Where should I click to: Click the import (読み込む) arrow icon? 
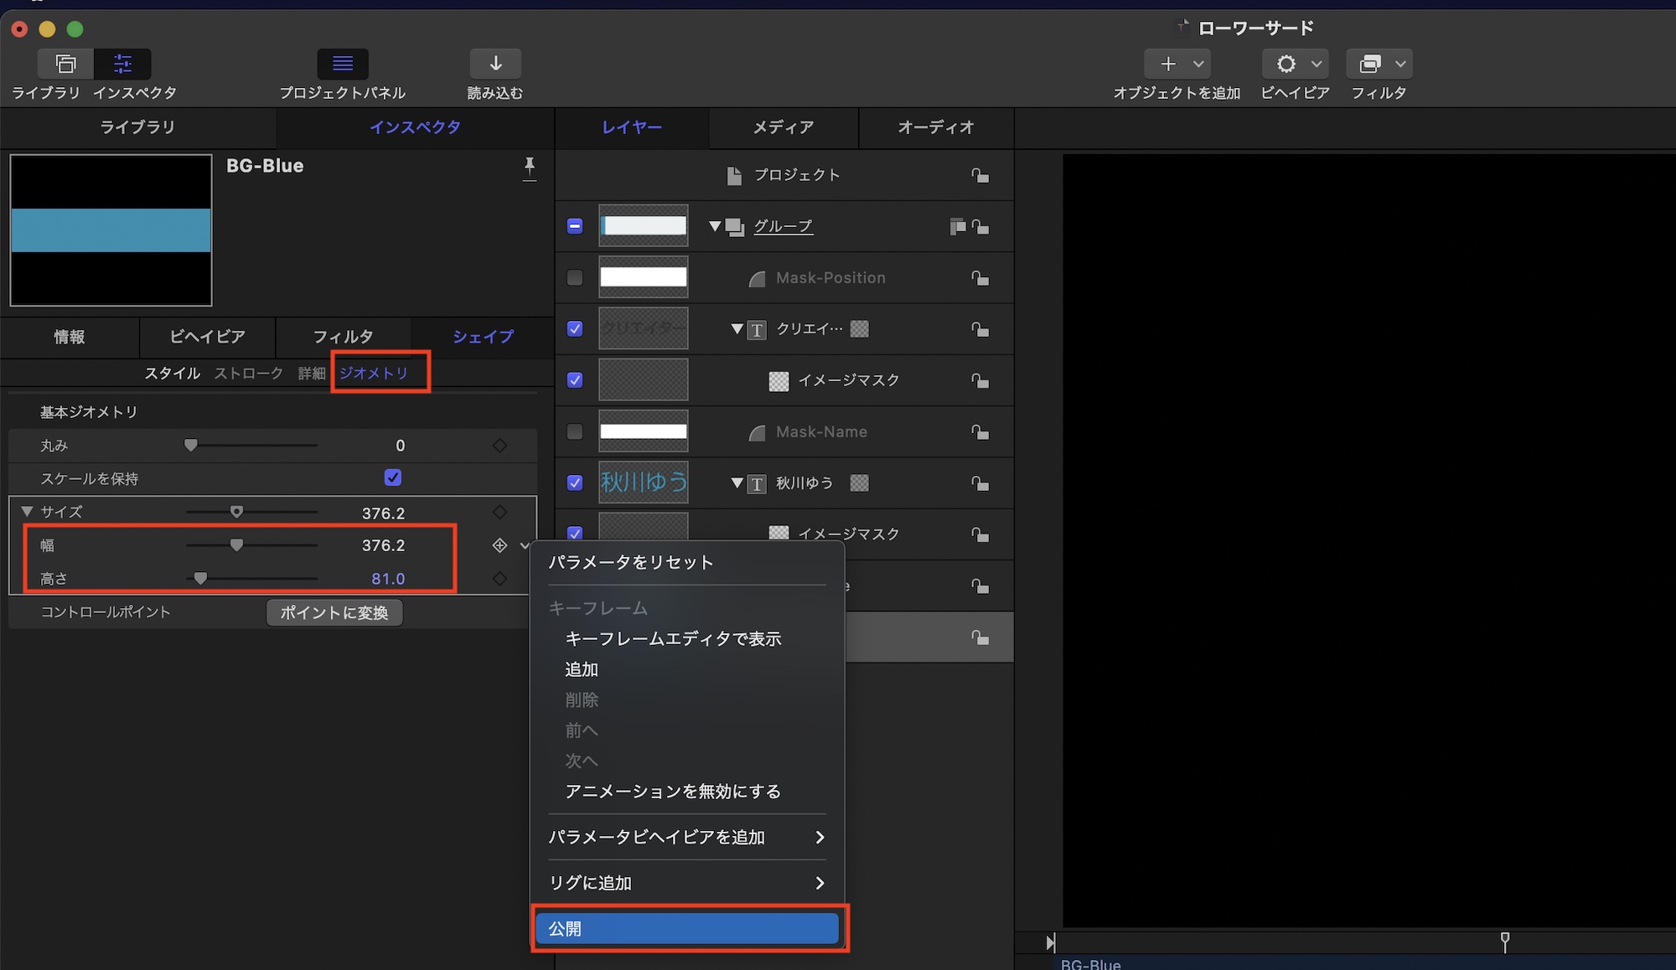tap(495, 64)
